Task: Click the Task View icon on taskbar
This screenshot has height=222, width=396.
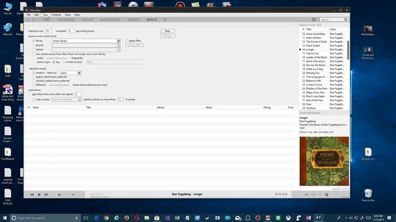Action: click(86, 218)
